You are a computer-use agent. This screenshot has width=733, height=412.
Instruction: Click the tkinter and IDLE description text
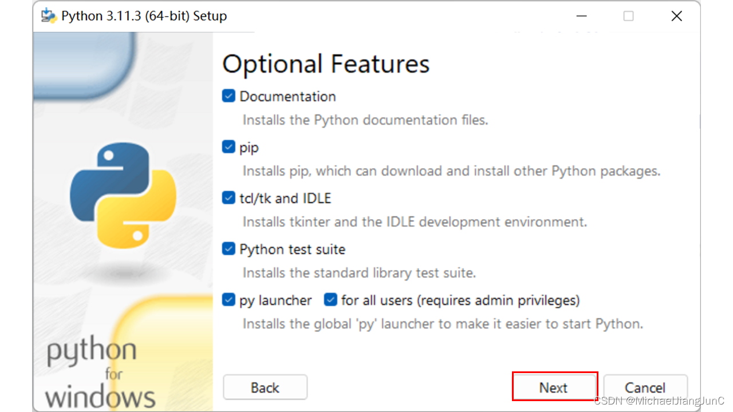click(415, 221)
